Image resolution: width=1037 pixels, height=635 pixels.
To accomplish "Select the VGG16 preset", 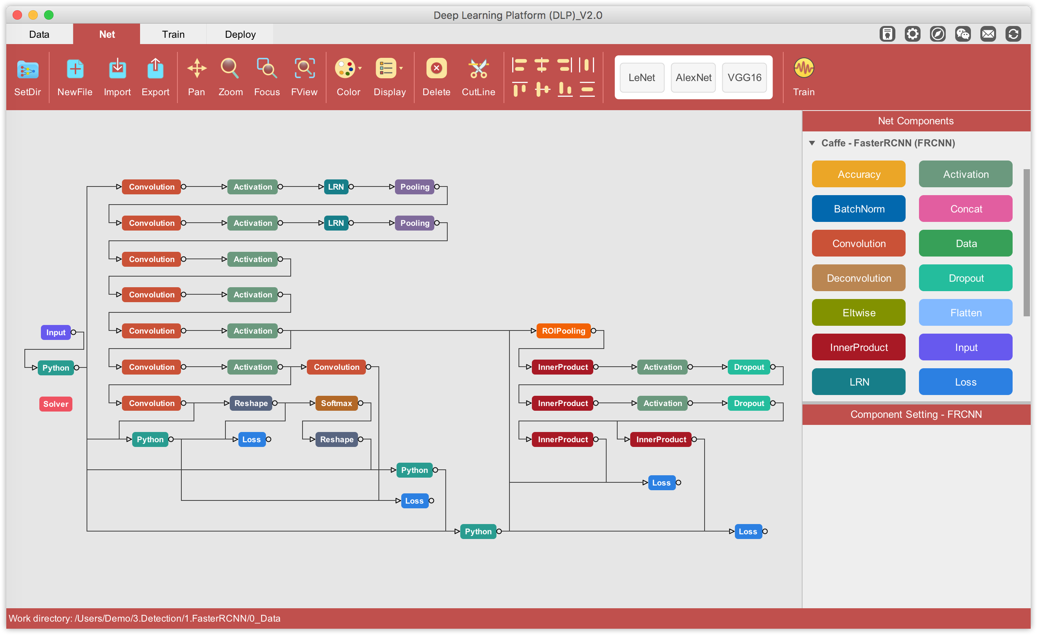I will 744,77.
